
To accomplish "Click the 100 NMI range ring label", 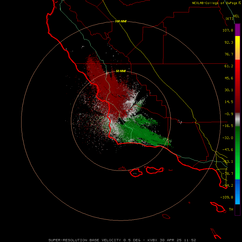I will point(121,21).
